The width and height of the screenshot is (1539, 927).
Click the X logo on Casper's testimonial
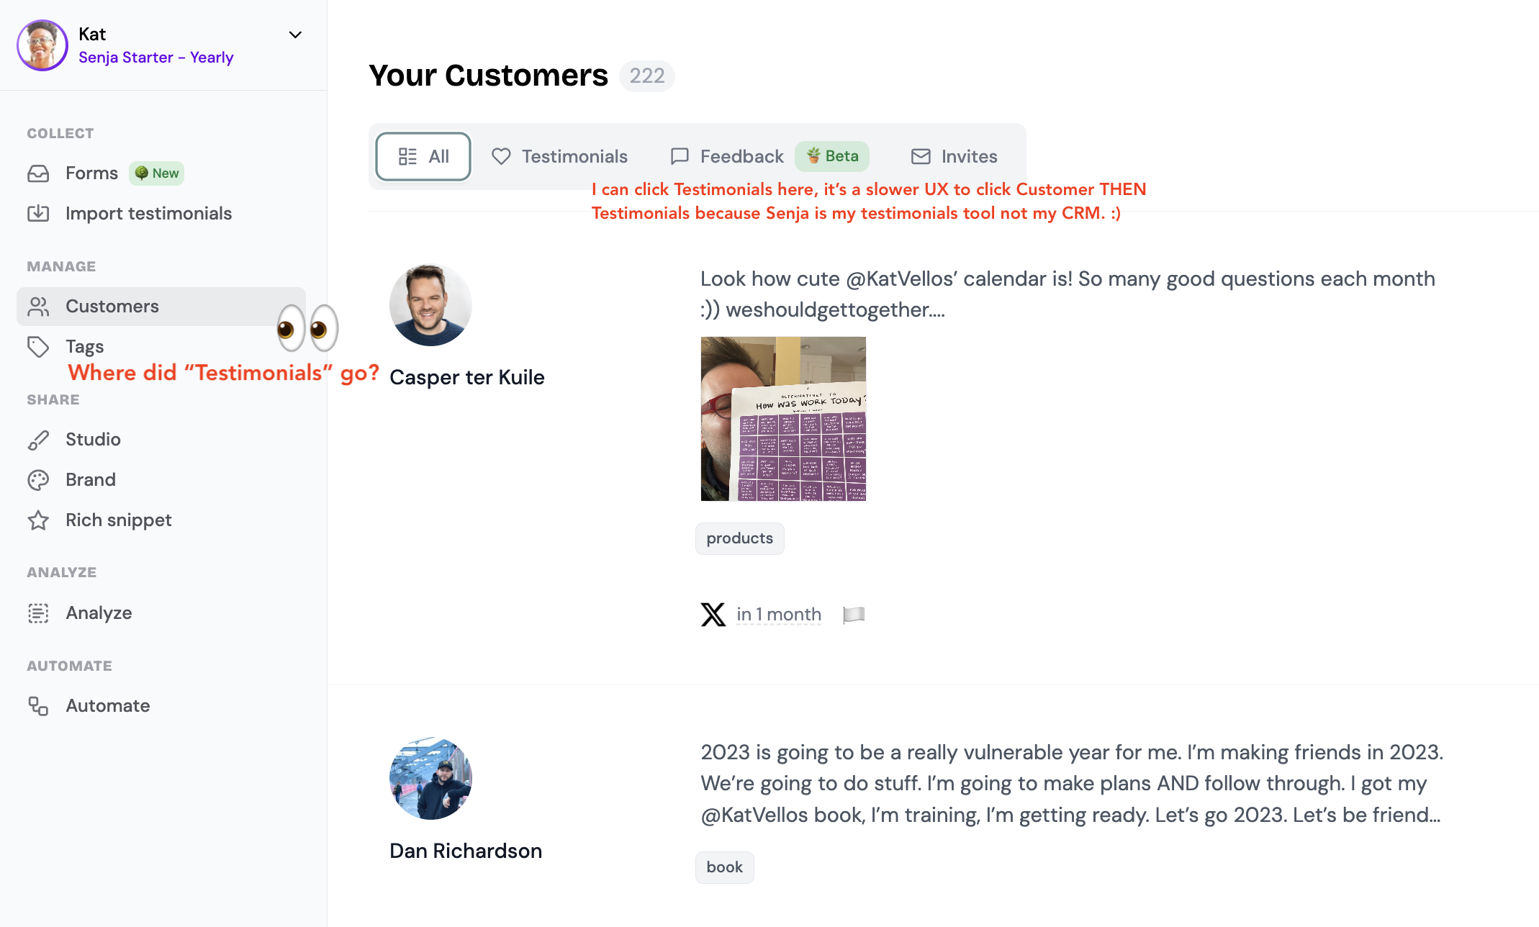(713, 615)
